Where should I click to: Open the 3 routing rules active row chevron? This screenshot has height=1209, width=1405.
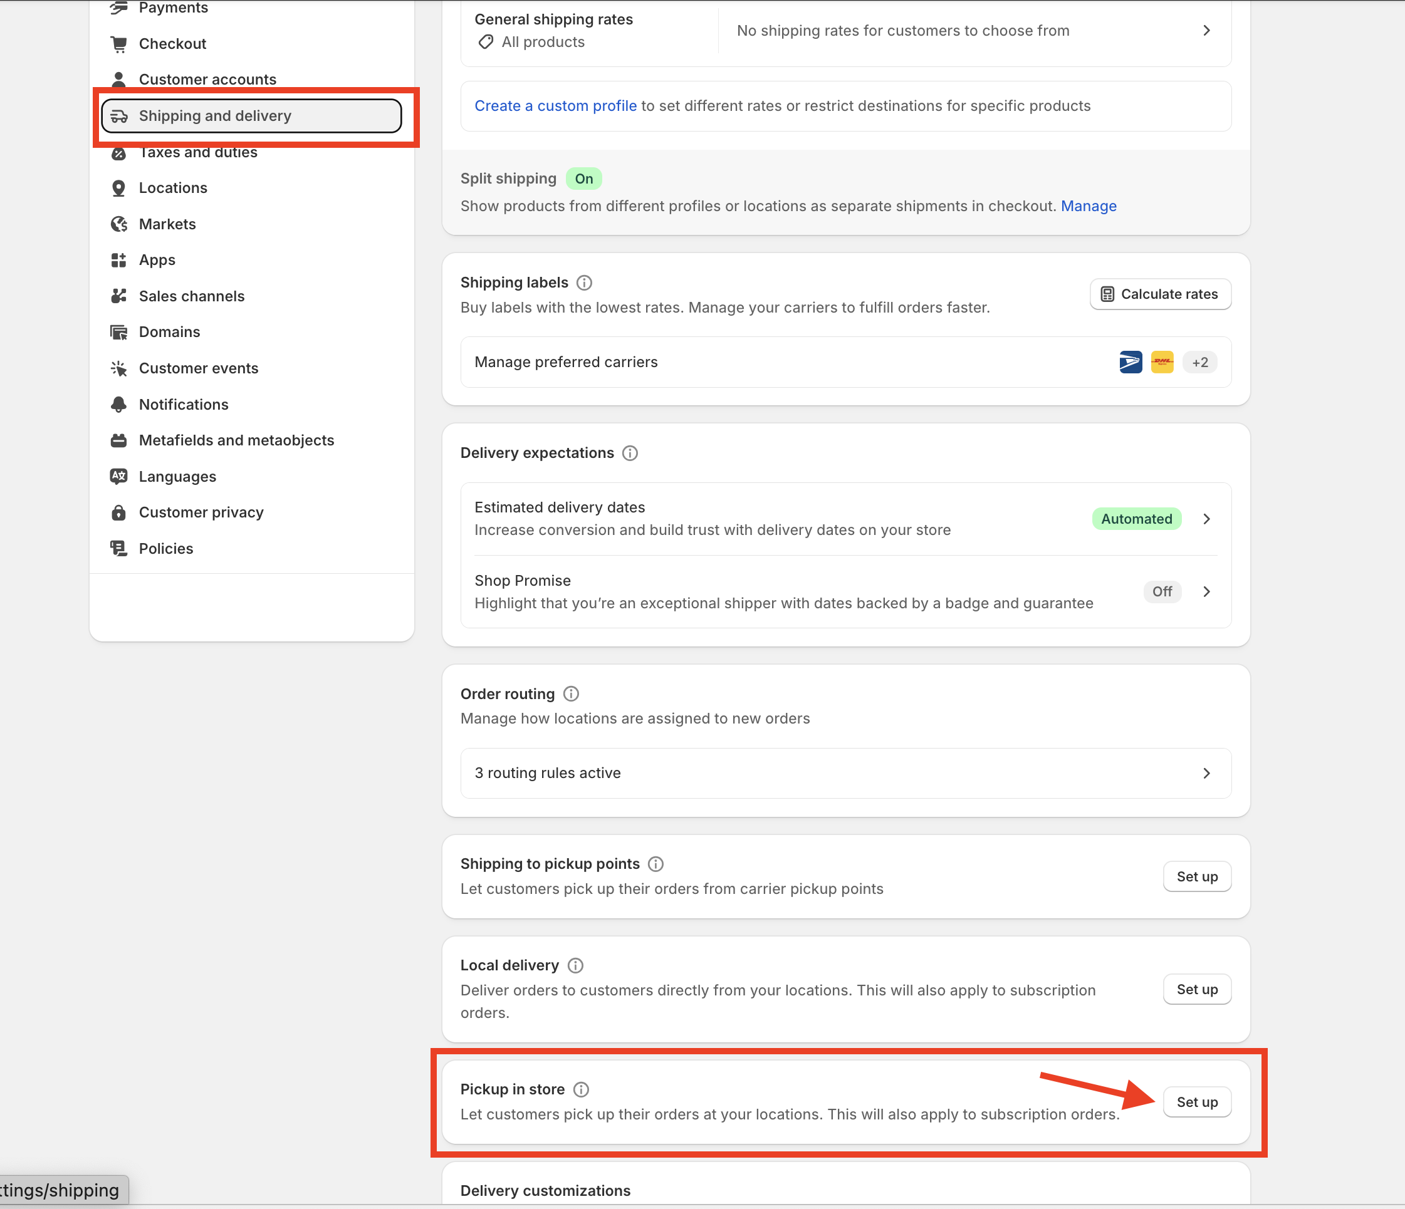coord(1206,773)
